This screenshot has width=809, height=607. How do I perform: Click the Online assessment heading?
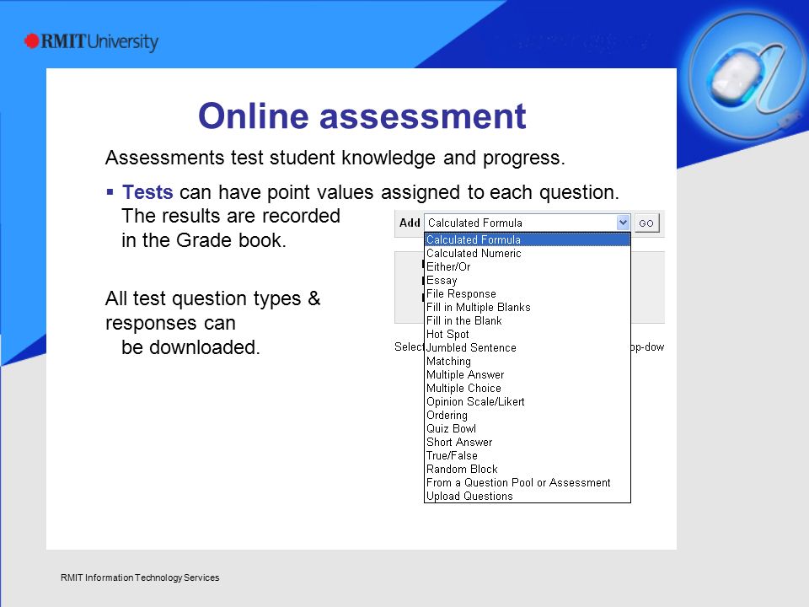(362, 115)
